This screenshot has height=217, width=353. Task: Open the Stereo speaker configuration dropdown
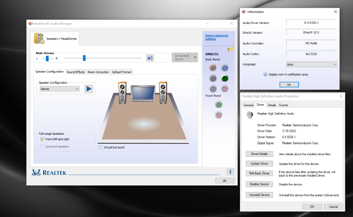[x=60, y=89]
